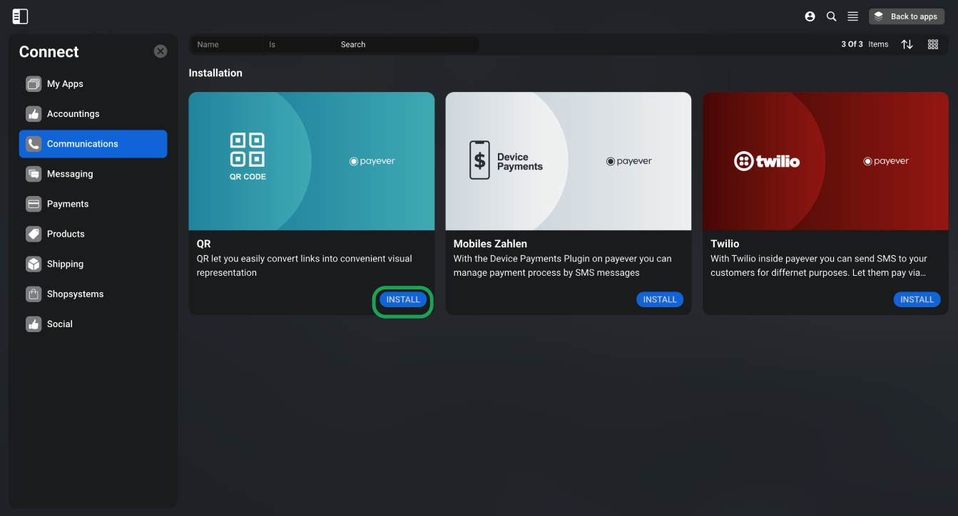Select Shipping category label

point(65,264)
